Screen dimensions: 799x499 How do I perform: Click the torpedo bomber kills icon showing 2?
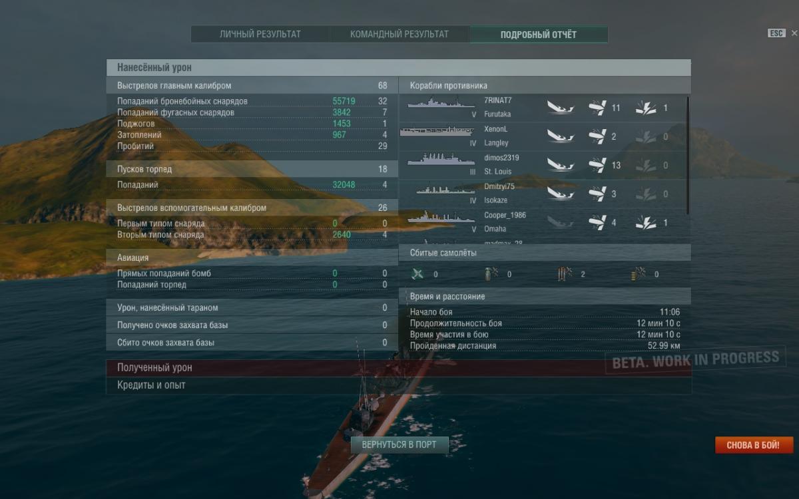click(565, 273)
